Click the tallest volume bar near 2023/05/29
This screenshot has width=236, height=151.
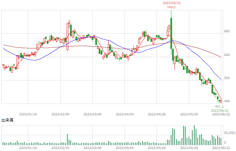click(194, 135)
